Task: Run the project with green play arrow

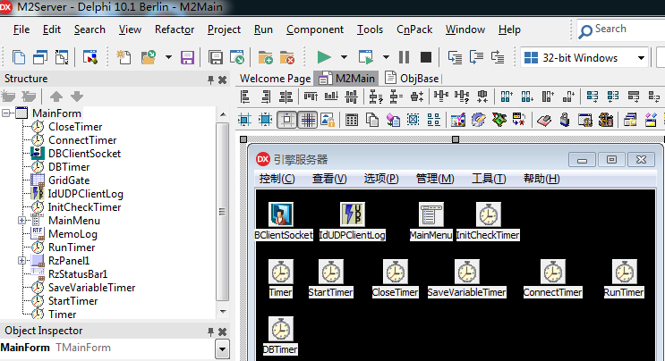Action: (x=324, y=57)
